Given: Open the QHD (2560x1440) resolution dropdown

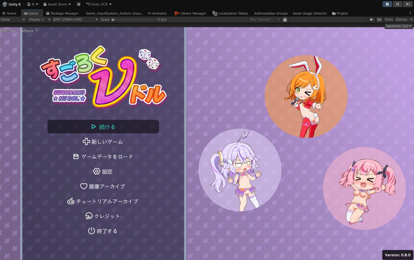Looking at the screenshot, I should coord(75,20).
